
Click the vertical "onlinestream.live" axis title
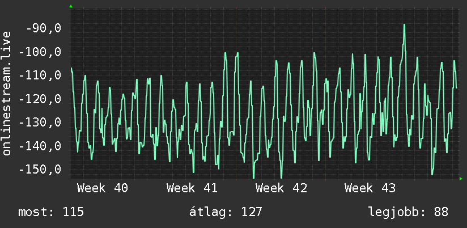(6, 93)
